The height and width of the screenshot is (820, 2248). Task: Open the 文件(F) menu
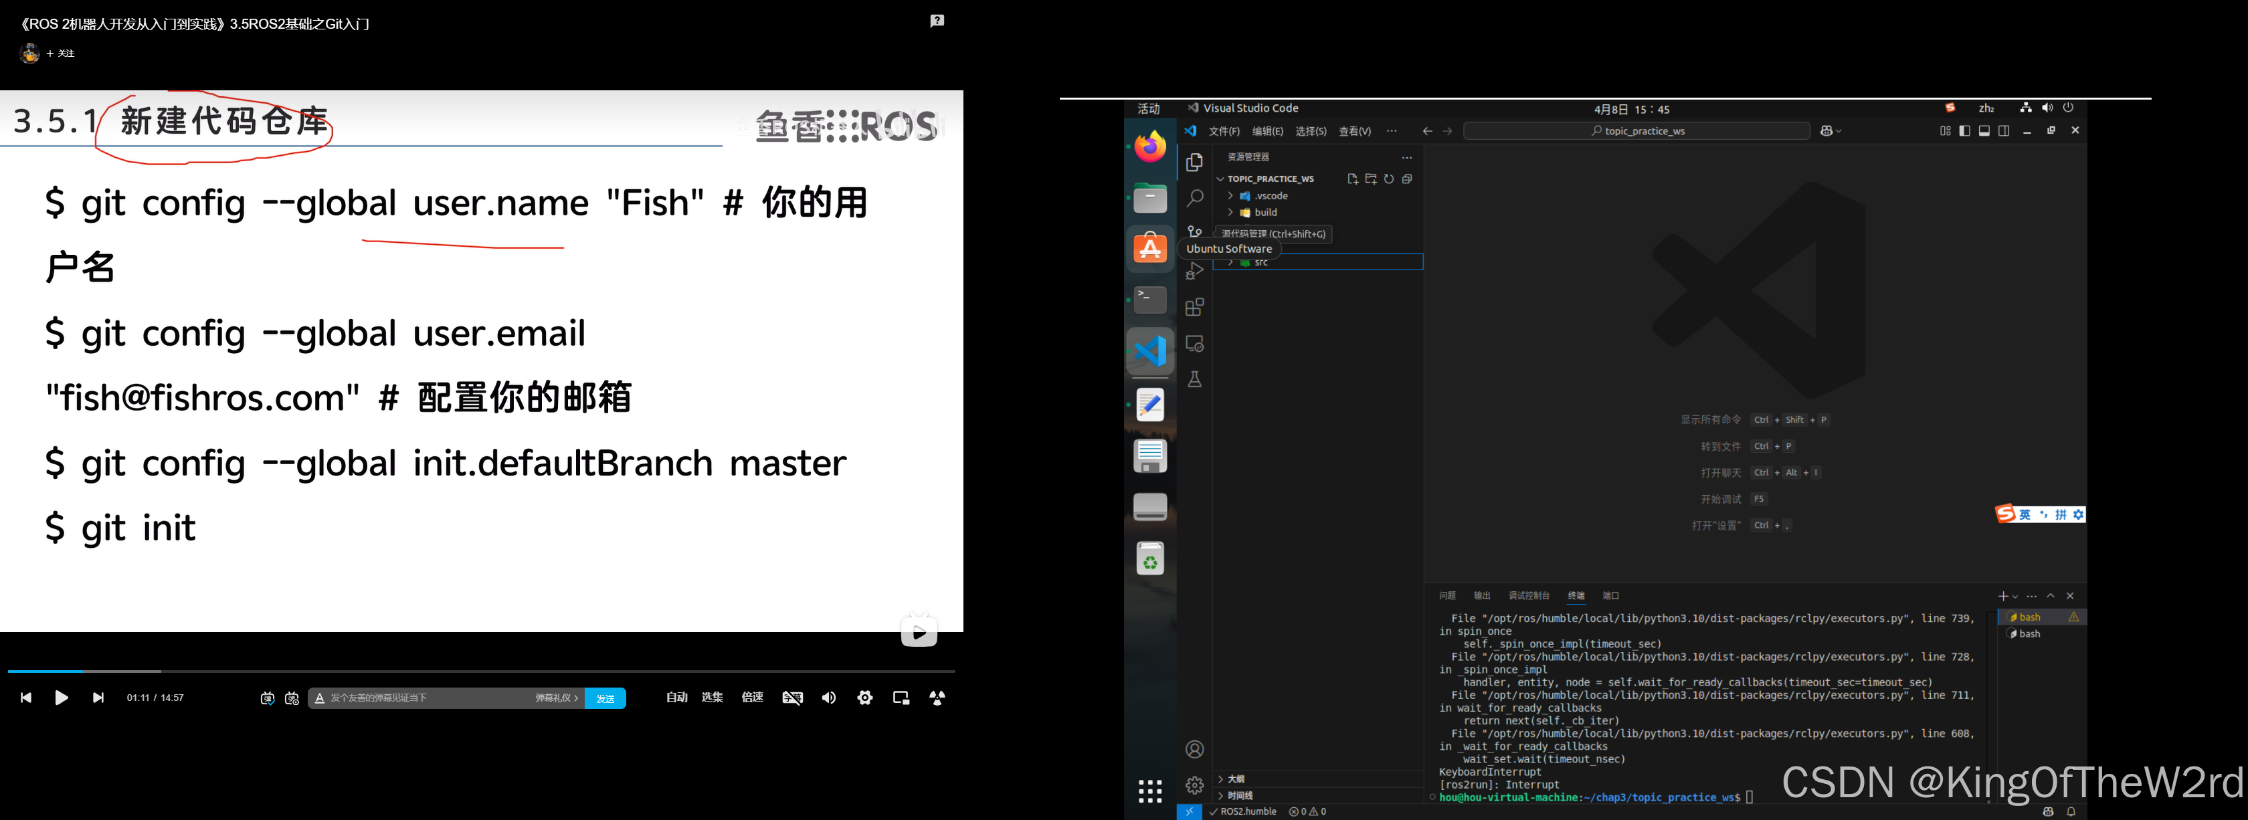[1224, 131]
